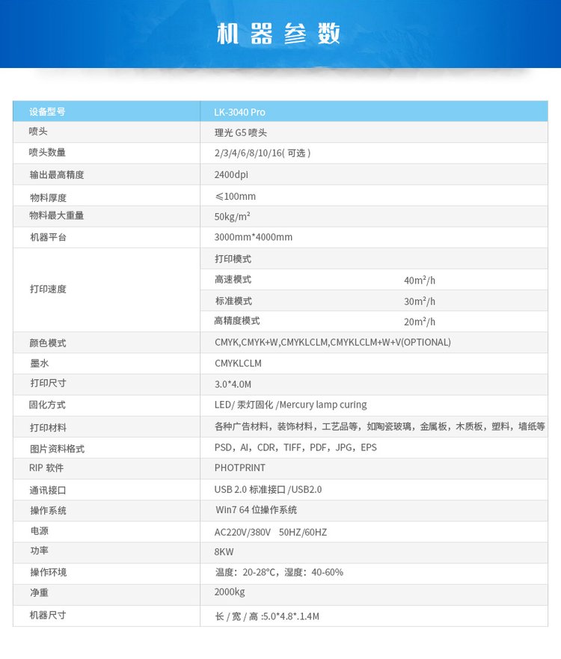
Task: Click the 8KW power value
Action: tap(224, 552)
